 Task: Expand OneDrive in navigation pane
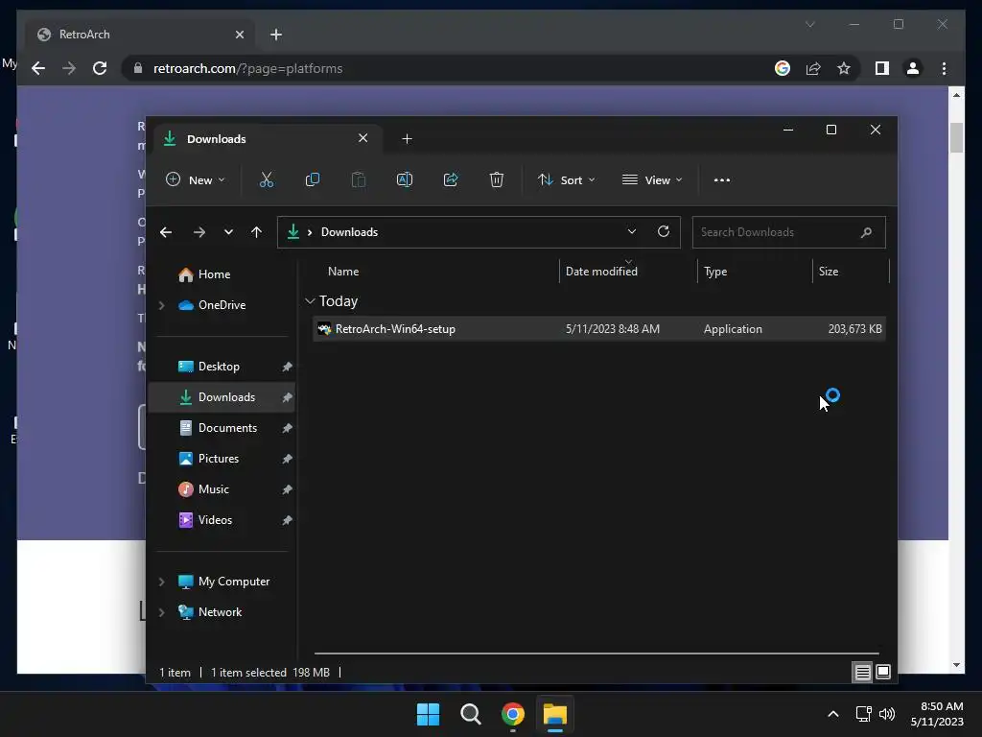pyautogui.click(x=161, y=305)
